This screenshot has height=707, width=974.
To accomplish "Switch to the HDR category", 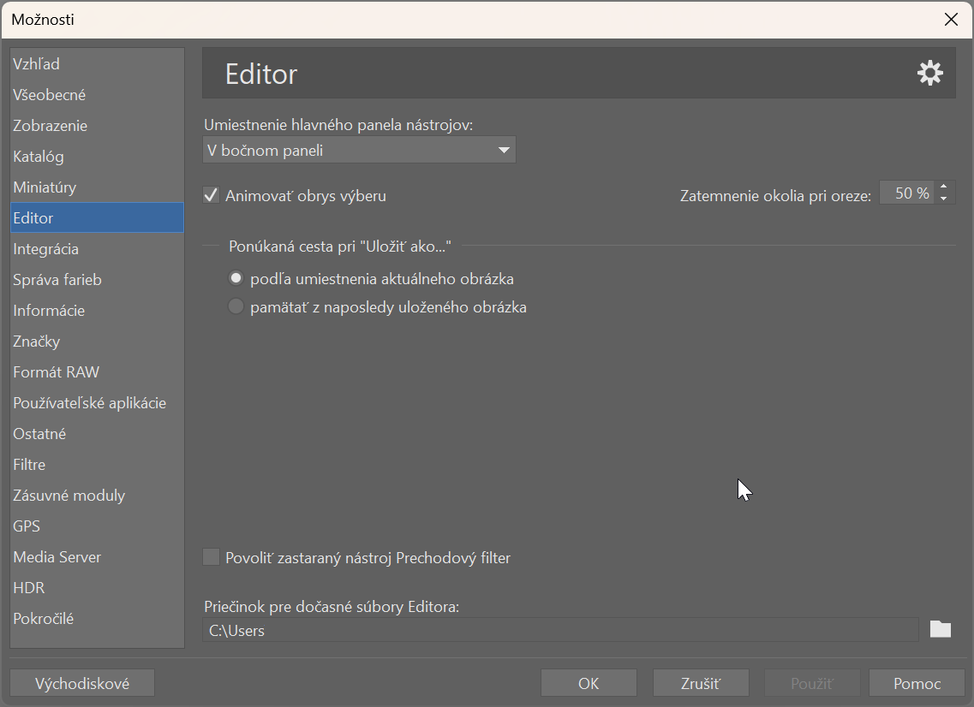I will (x=97, y=588).
